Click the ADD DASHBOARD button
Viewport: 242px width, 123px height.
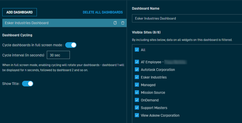(x=19, y=12)
